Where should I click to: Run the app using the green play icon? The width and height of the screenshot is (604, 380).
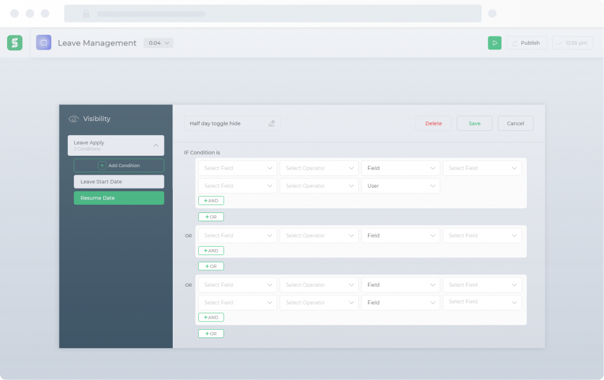click(494, 42)
